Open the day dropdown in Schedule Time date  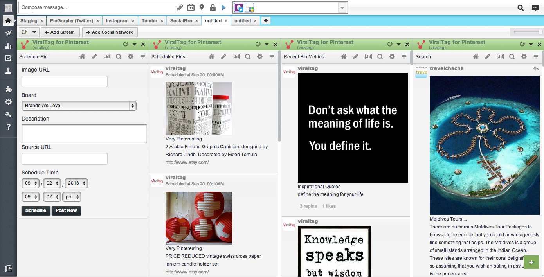(52, 183)
